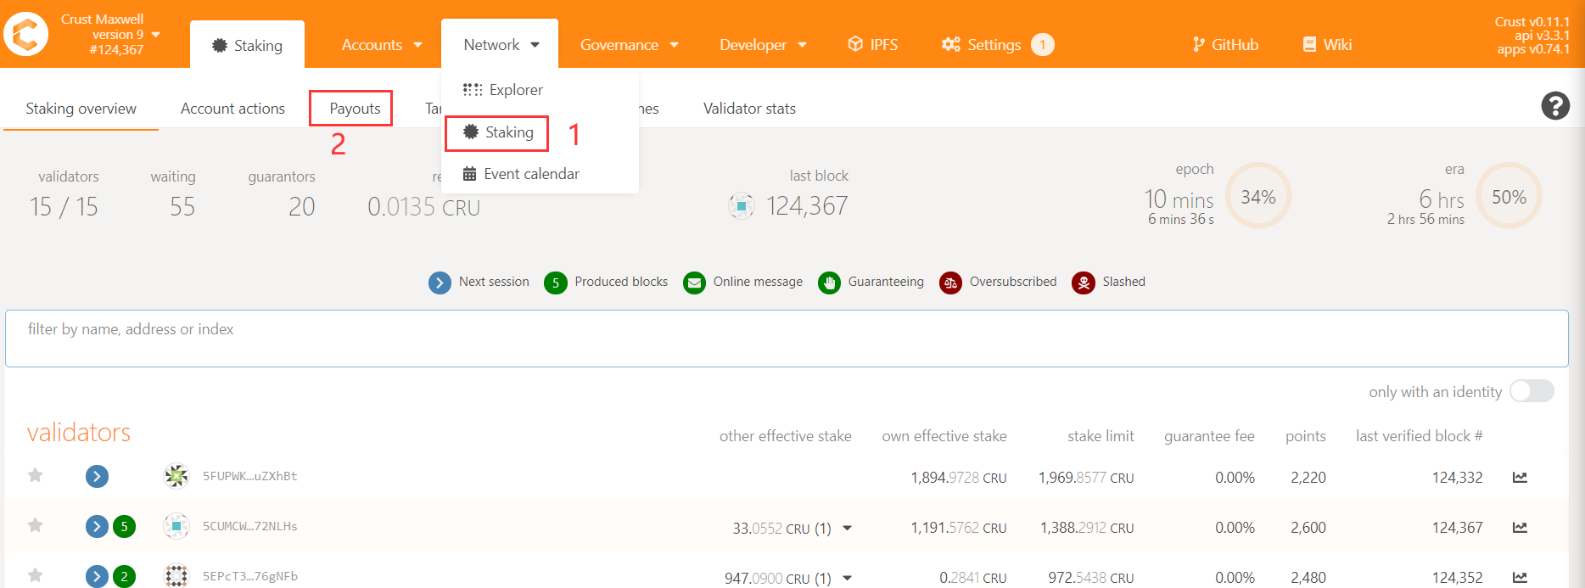Click the last block author identicon
The height and width of the screenshot is (588, 1585).
click(x=742, y=205)
